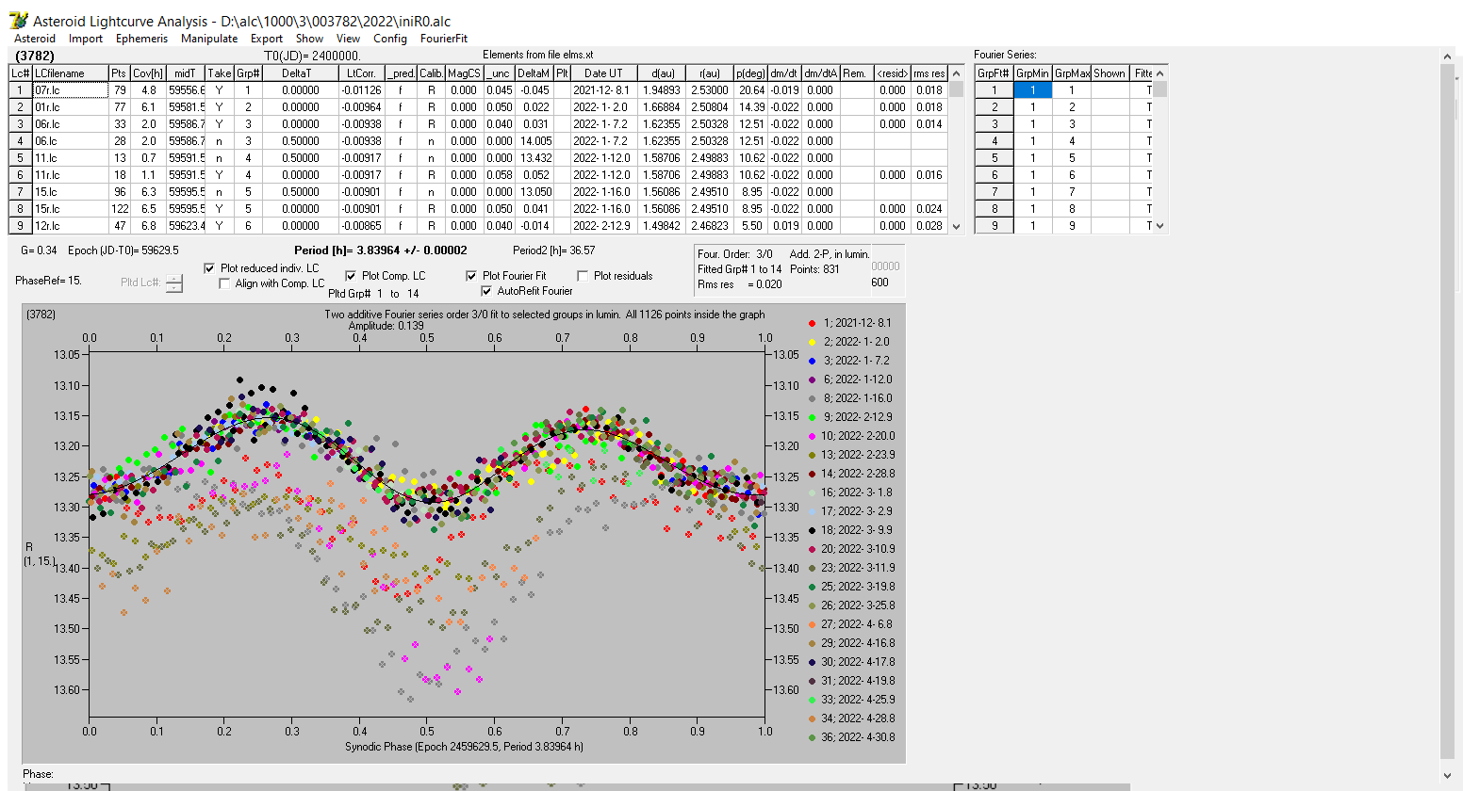
Task: Open the Manipulate menu
Action: pyautogui.click(x=209, y=39)
